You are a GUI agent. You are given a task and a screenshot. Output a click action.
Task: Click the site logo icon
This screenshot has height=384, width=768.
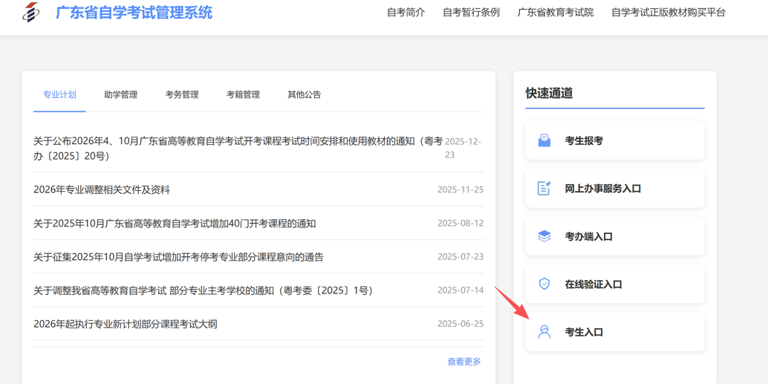(31, 12)
